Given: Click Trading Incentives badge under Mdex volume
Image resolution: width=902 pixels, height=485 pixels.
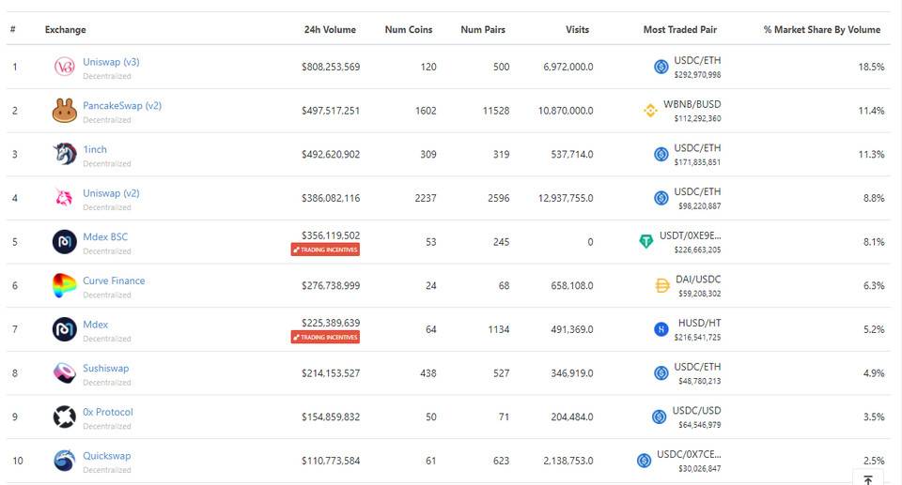Looking at the screenshot, I should (325, 337).
